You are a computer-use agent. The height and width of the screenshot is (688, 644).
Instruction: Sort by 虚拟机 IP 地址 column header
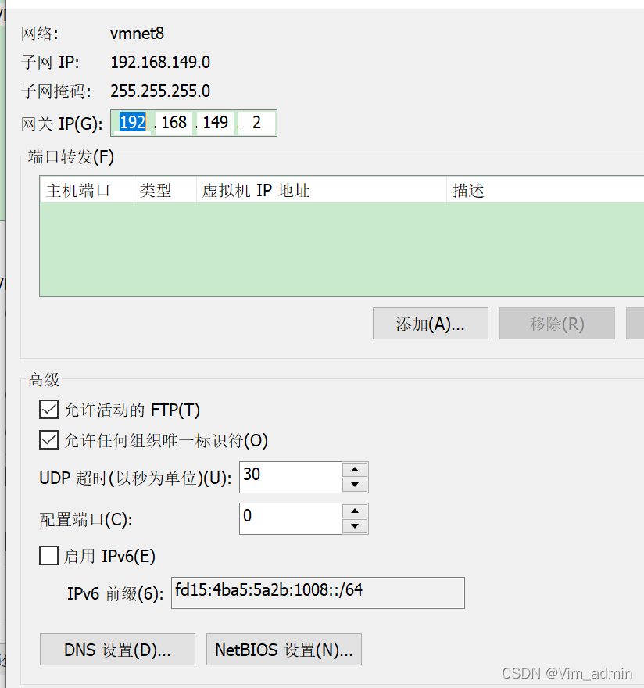tap(321, 190)
